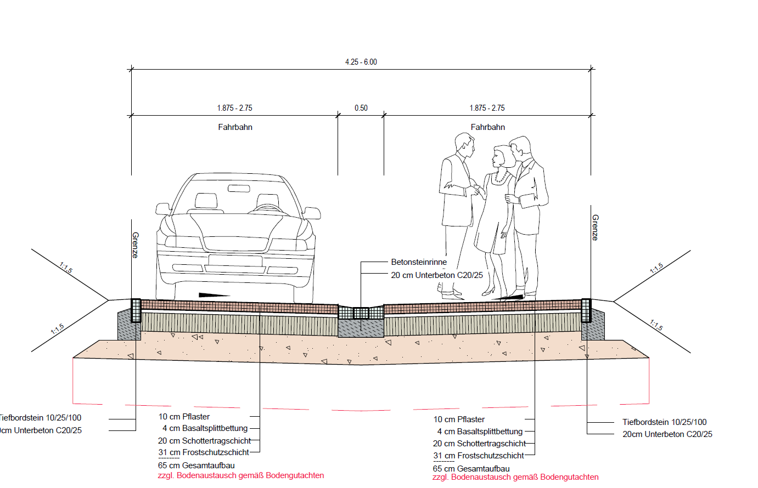Click the Grenze label beside the pedestrians
The image size is (758, 488).
(596, 228)
